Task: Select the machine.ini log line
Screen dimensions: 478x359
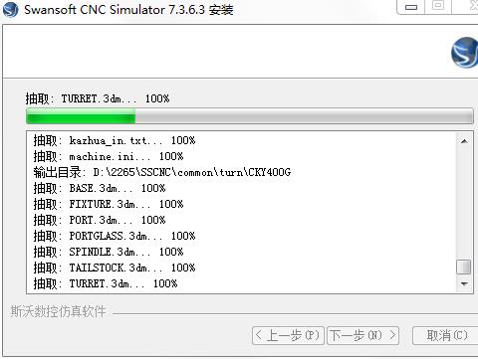Action: [109, 156]
